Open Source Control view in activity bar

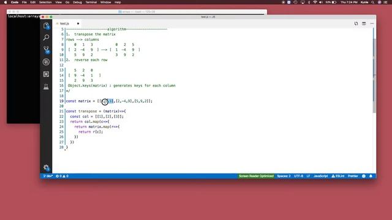click(46, 50)
